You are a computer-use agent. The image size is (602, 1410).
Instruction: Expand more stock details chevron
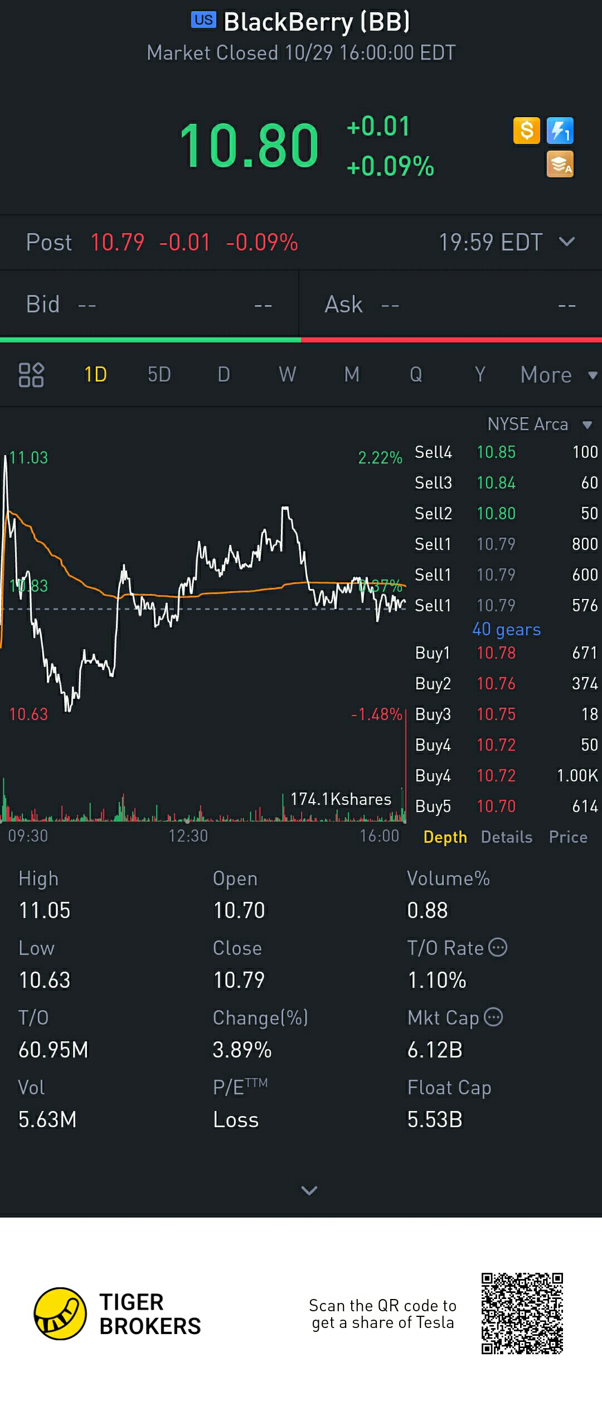[309, 1190]
